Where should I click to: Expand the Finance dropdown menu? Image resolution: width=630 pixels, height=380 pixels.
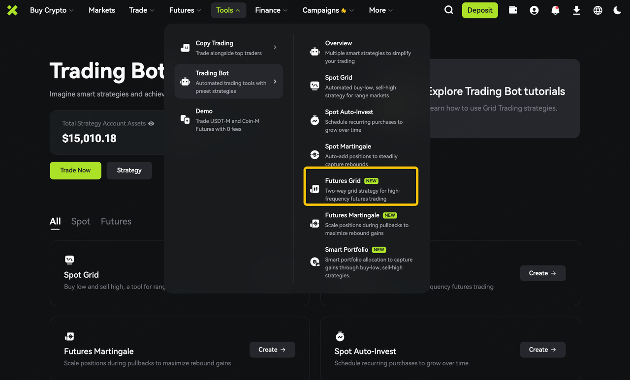coord(272,10)
